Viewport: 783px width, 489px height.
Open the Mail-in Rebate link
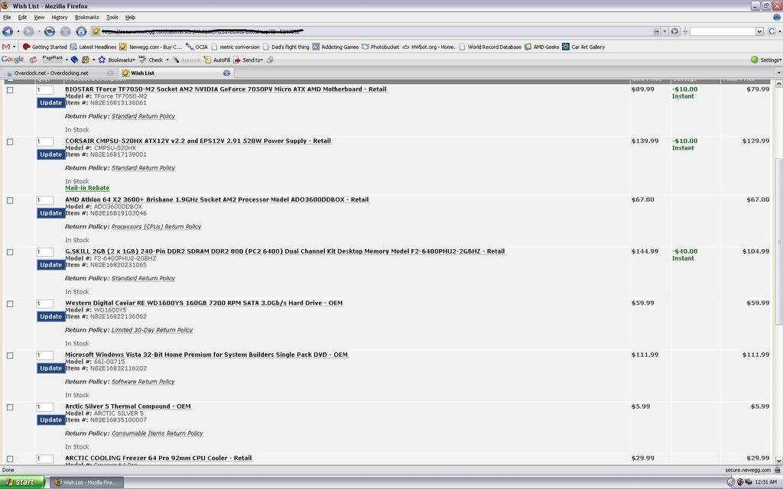(x=87, y=188)
